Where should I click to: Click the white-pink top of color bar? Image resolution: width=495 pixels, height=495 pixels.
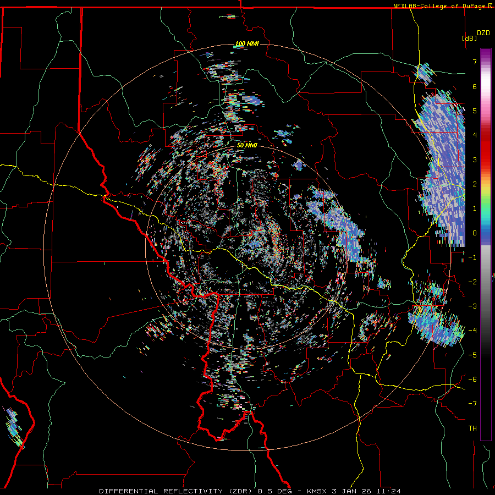click(486, 82)
